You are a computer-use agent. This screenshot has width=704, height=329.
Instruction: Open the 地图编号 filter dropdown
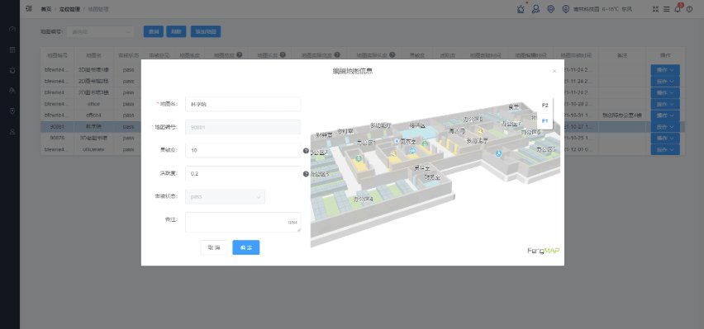coord(101,32)
